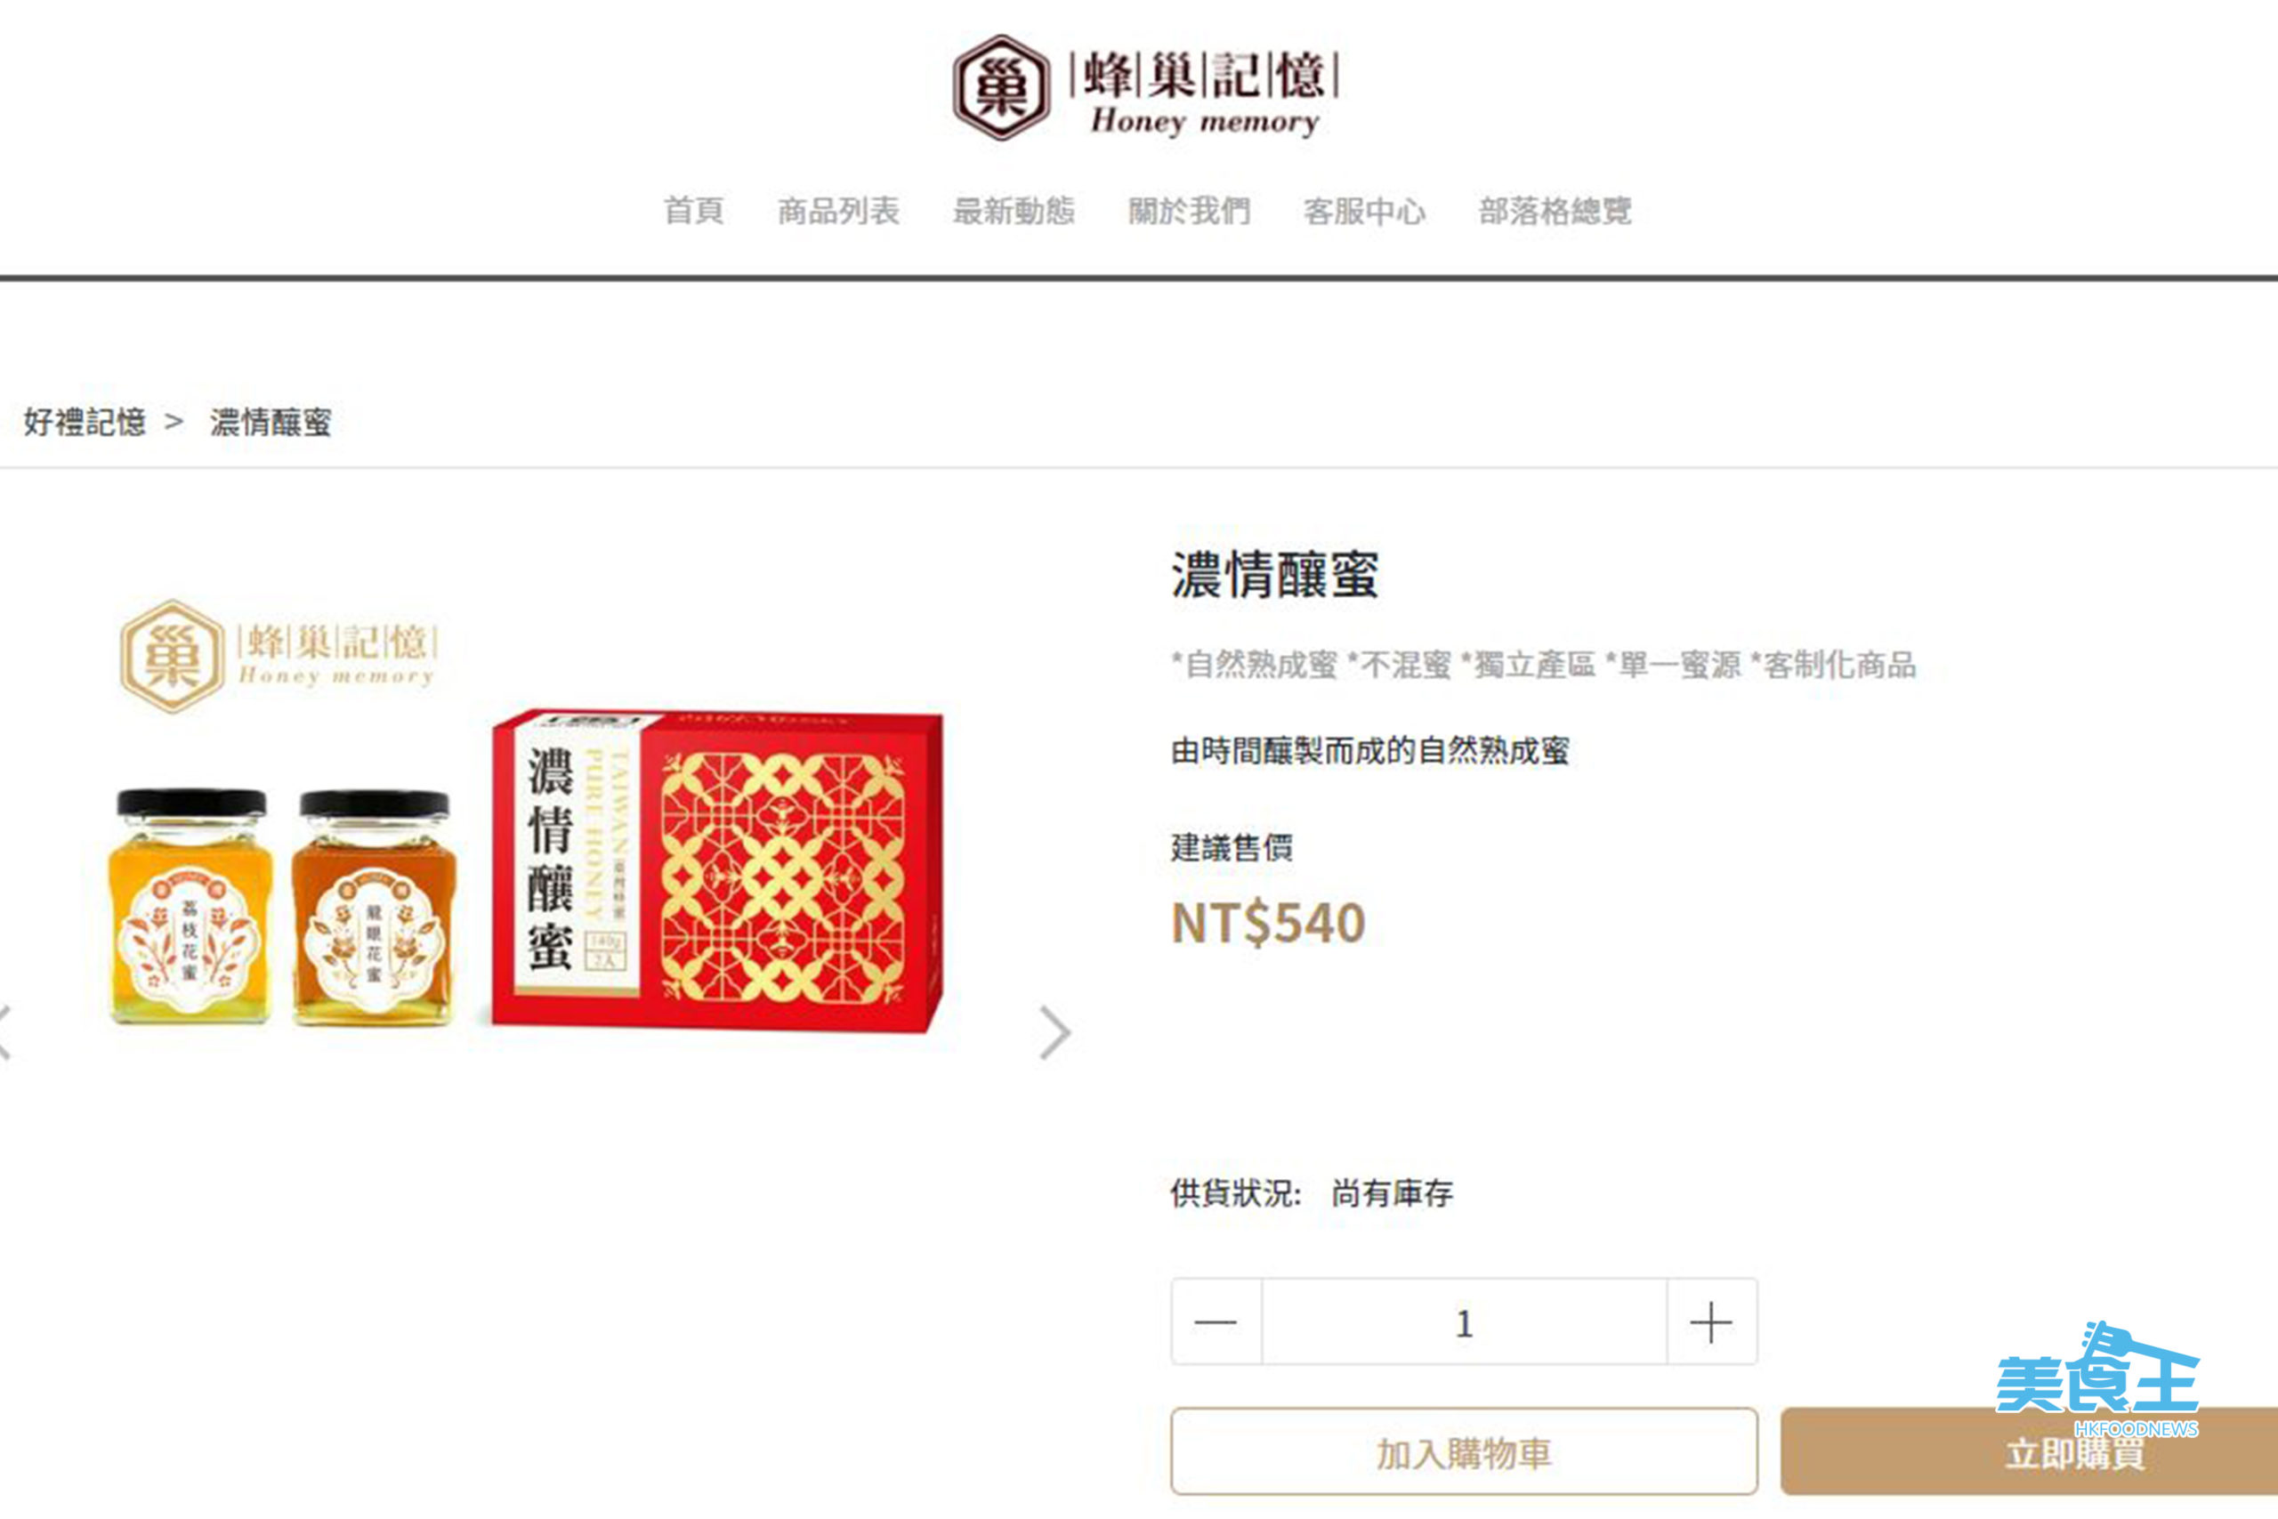The width and height of the screenshot is (2278, 1519).
Task: Click the red gift box product image
Action: tap(716, 870)
